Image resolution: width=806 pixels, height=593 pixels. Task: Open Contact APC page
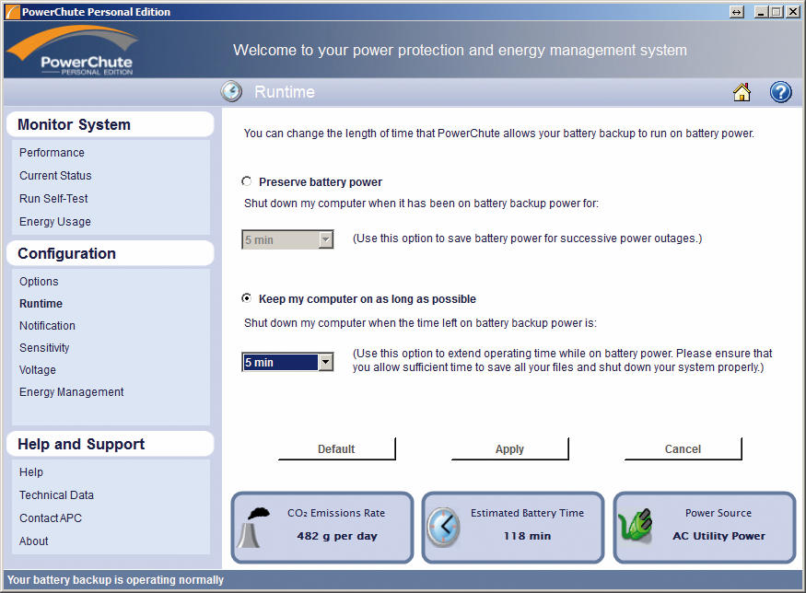point(51,518)
